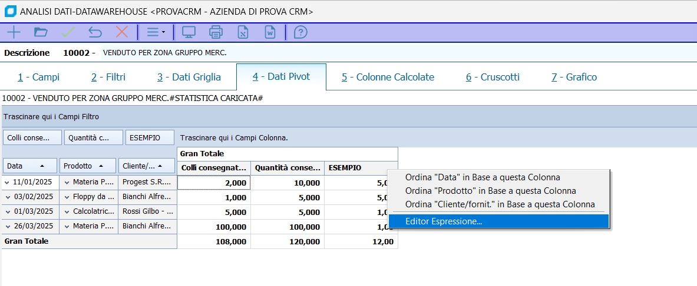Collapse the 11/01/2025 date row
The height and width of the screenshot is (286, 697).
pos(7,182)
